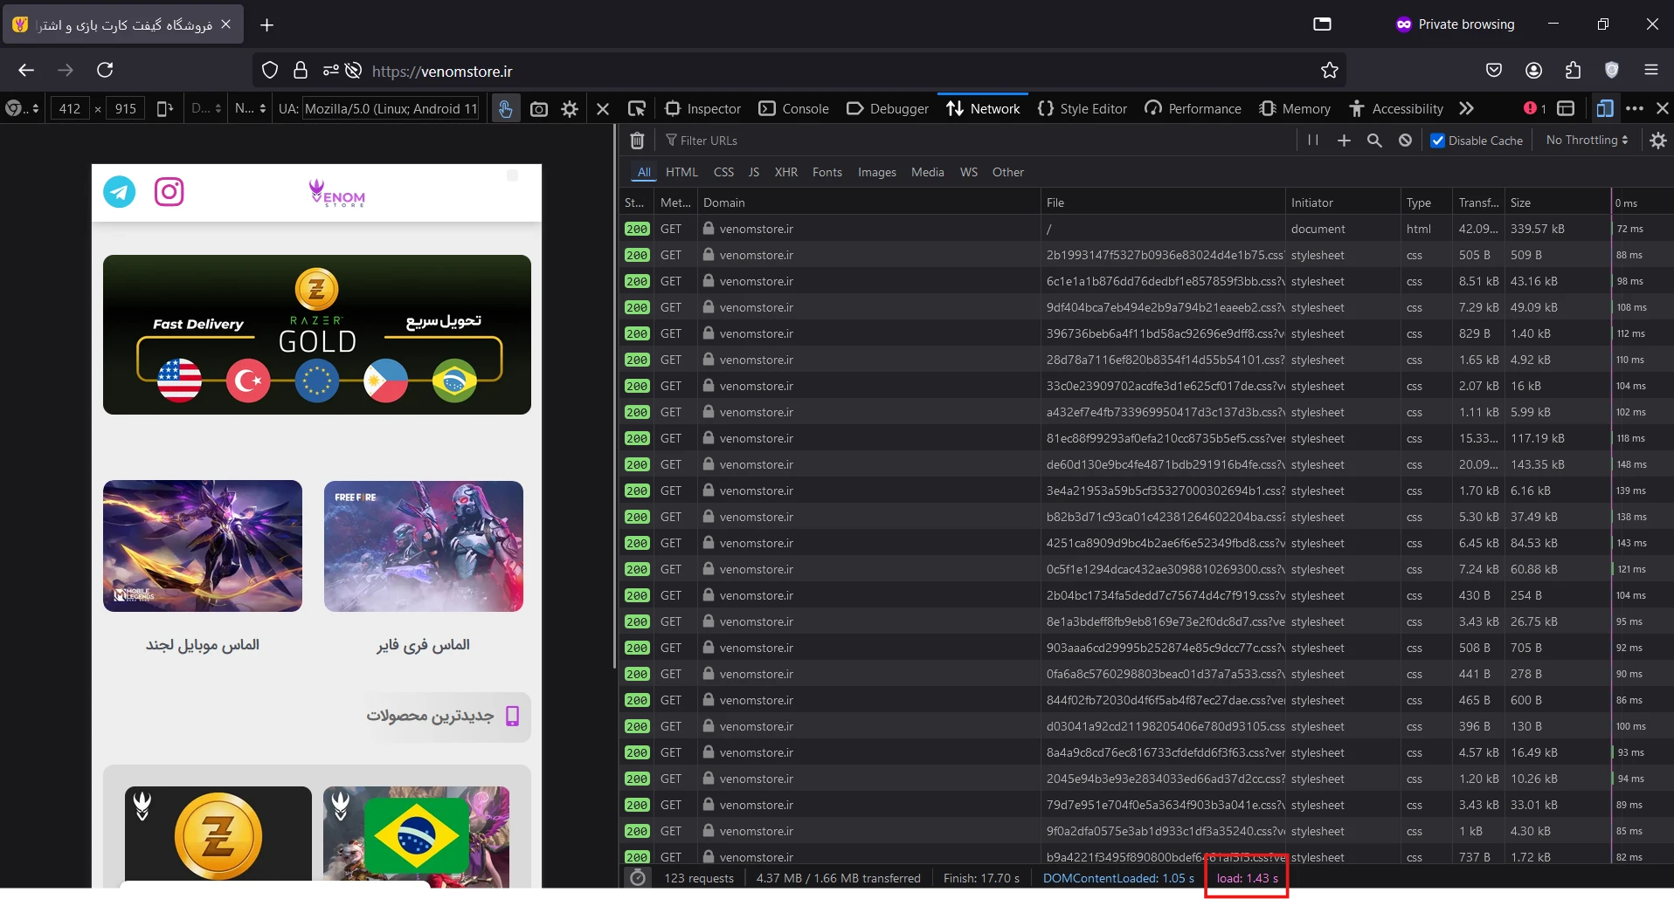This screenshot has height=899, width=1674.
Task: Filter requests by WS
Action: tap(969, 172)
